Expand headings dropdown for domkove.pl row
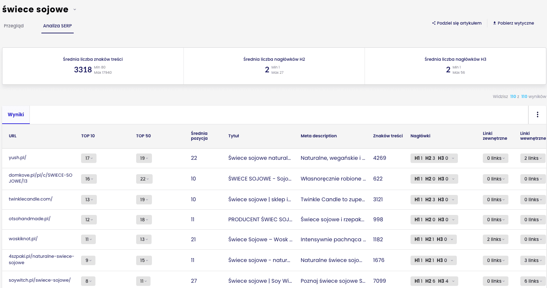This screenshot has height=288, width=547. [434, 179]
